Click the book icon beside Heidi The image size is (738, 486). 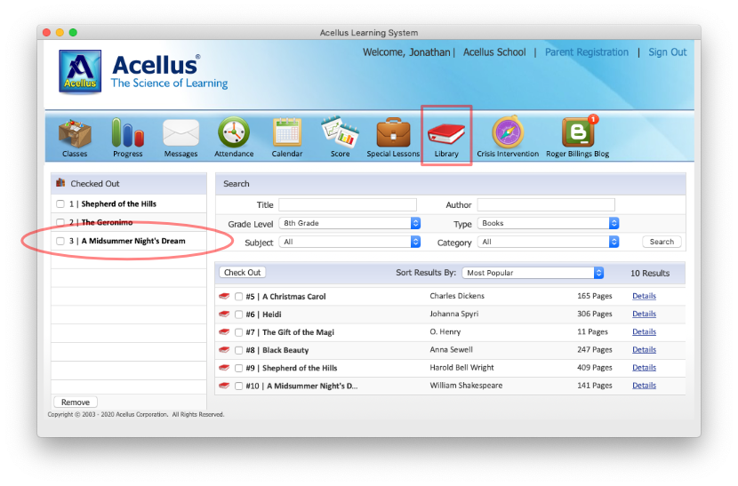[224, 315]
